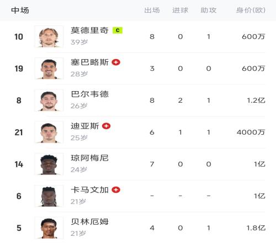
Task: Select the 助攻 column header
Action: [209, 10]
